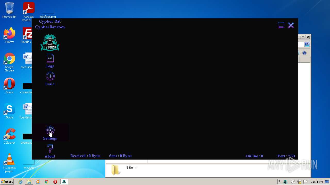Open Acrobat Reader desktop shortcut
This screenshot has width=330, height=185.
[x=28, y=12]
